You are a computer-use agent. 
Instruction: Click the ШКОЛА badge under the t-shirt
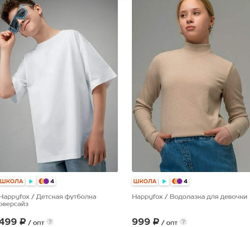(12, 181)
